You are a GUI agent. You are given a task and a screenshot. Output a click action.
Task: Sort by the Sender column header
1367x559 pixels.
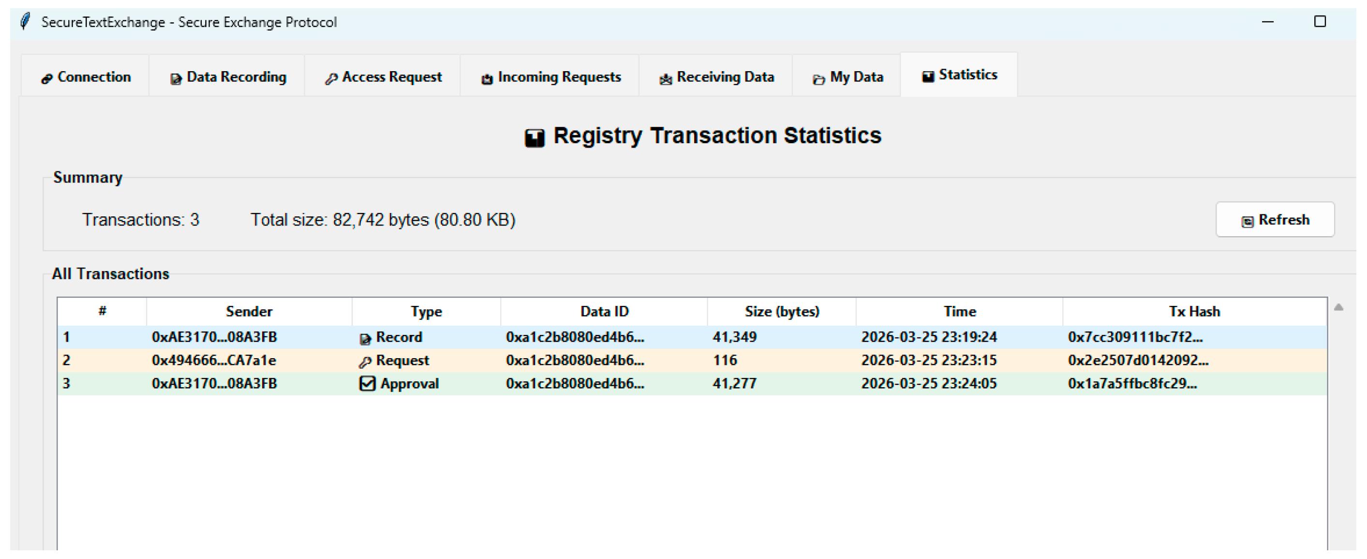tap(249, 312)
